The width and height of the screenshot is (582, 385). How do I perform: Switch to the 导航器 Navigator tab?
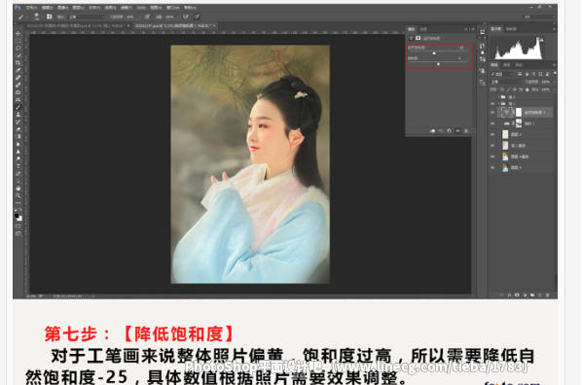[x=512, y=29]
